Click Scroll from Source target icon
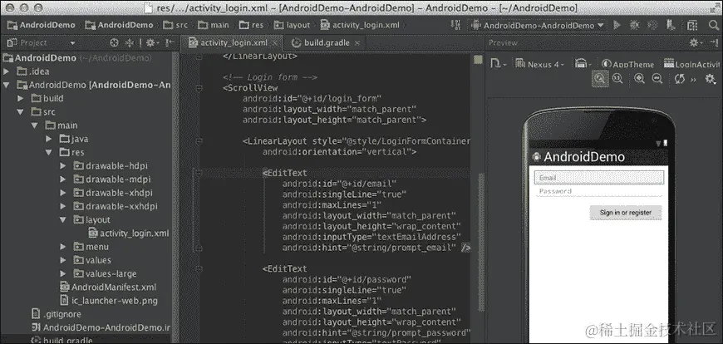723x344 pixels. (115, 43)
